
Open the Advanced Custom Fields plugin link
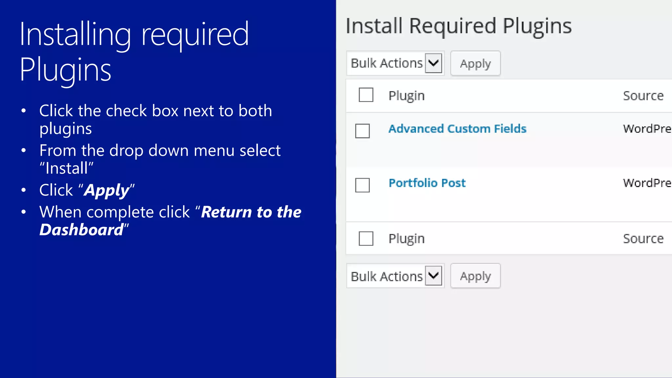point(457,129)
